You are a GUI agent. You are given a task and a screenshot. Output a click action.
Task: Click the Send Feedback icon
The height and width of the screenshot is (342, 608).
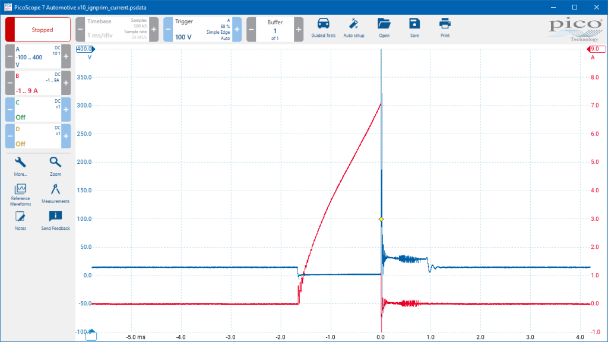tap(55, 221)
